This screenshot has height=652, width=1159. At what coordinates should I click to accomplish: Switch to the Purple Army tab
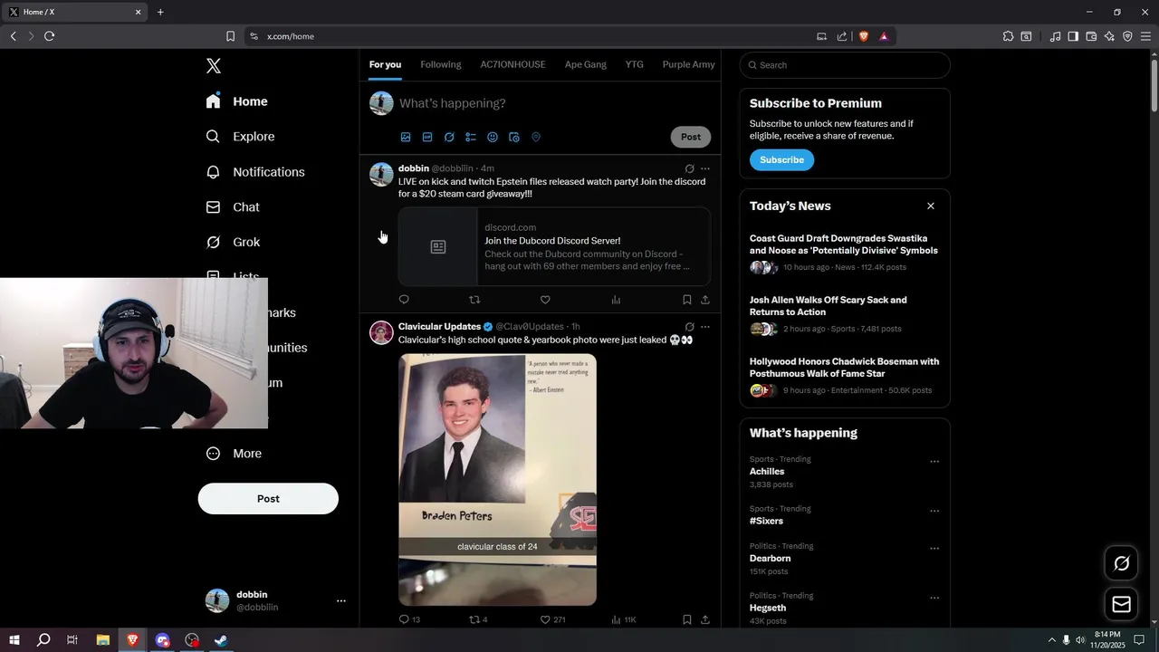pos(689,64)
